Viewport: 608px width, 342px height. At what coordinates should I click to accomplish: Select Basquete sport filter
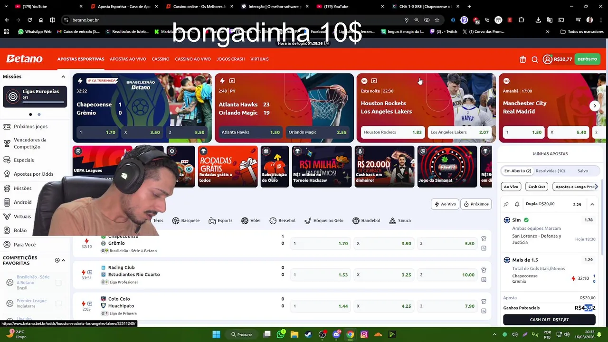pos(186,220)
